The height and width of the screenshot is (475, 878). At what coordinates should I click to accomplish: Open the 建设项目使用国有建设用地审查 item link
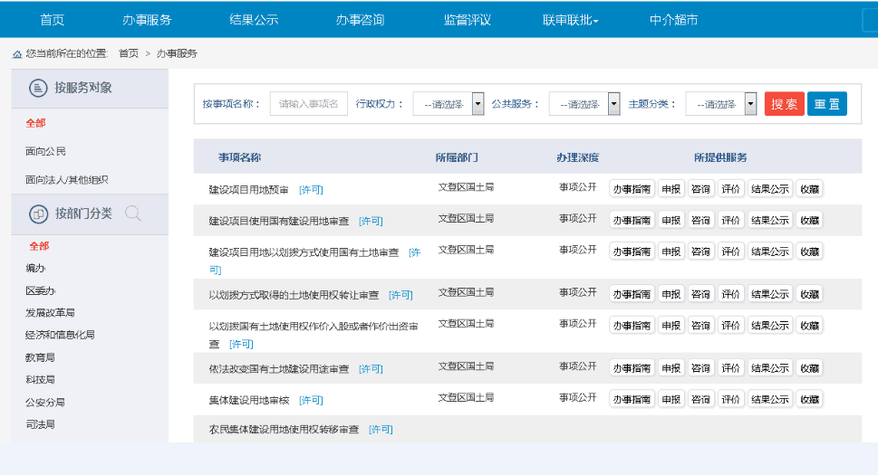coord(279,220)
